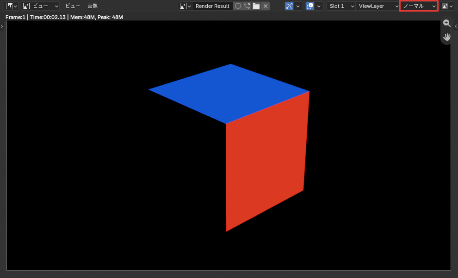This screenshot has width=458, height=278.
Task: Open the ノーマル render pass dropdown
Action: 419,6
